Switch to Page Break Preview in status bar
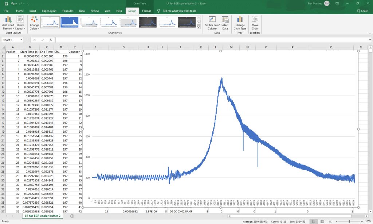This screenshot has width=373, height=224. (x=330, y=221)
